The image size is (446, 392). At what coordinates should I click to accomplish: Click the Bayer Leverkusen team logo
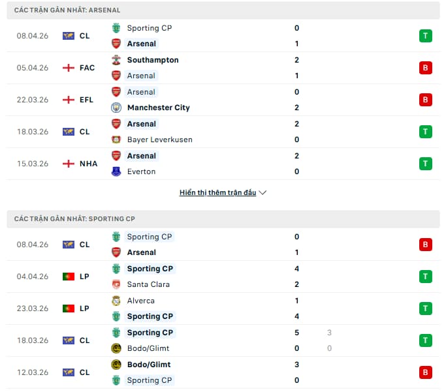pos(116,140)
